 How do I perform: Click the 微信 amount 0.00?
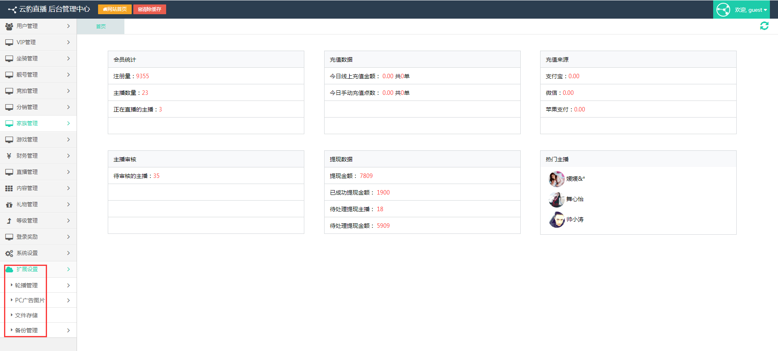pos(568,93)
